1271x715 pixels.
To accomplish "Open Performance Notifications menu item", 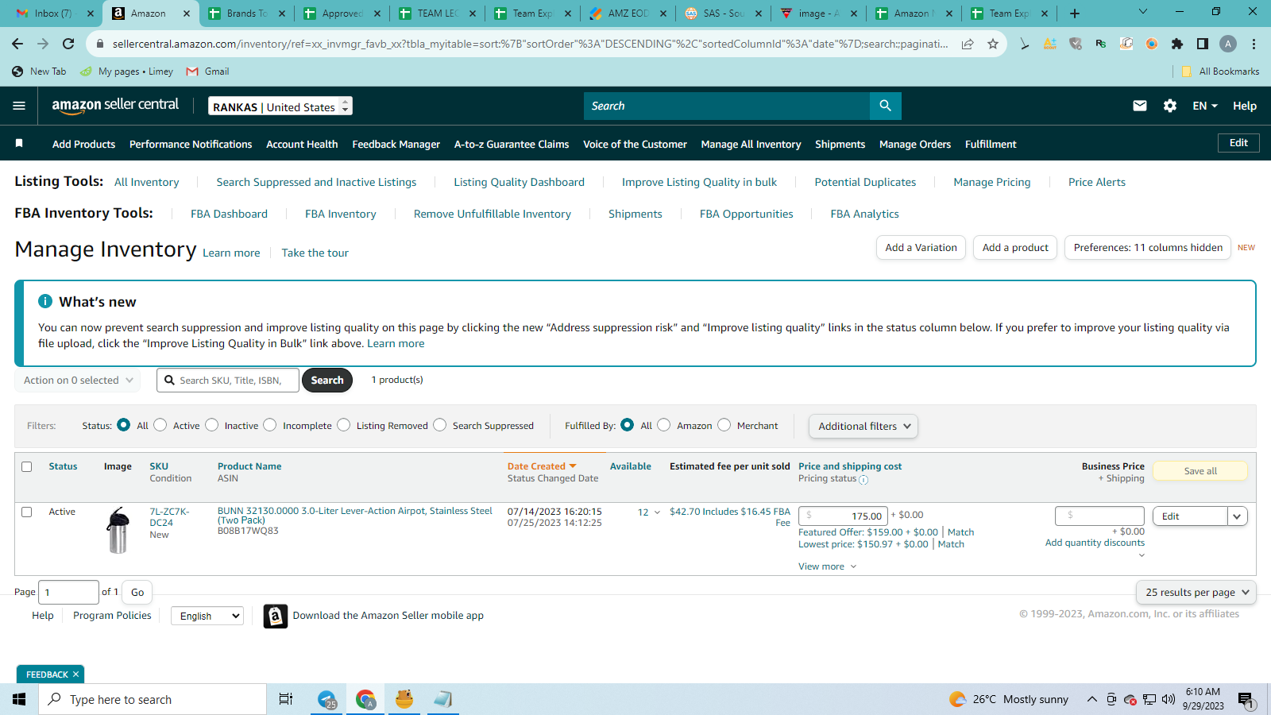I will click(x=191, y=144).
